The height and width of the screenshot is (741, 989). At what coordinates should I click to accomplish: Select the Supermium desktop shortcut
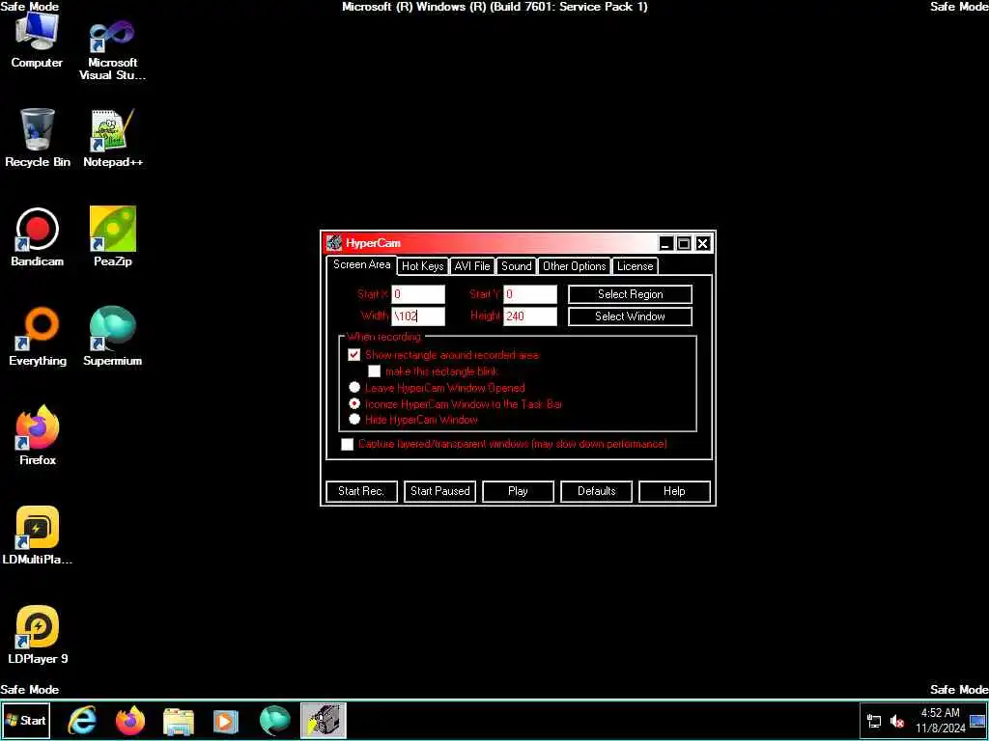click(x=112, y=337)
